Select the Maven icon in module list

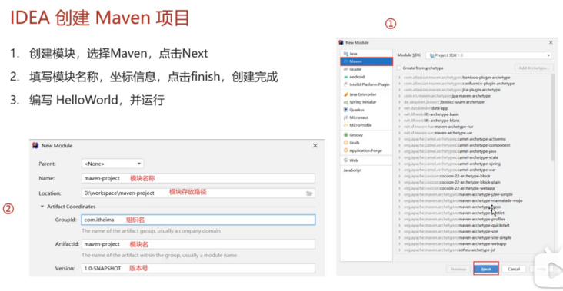346,61
